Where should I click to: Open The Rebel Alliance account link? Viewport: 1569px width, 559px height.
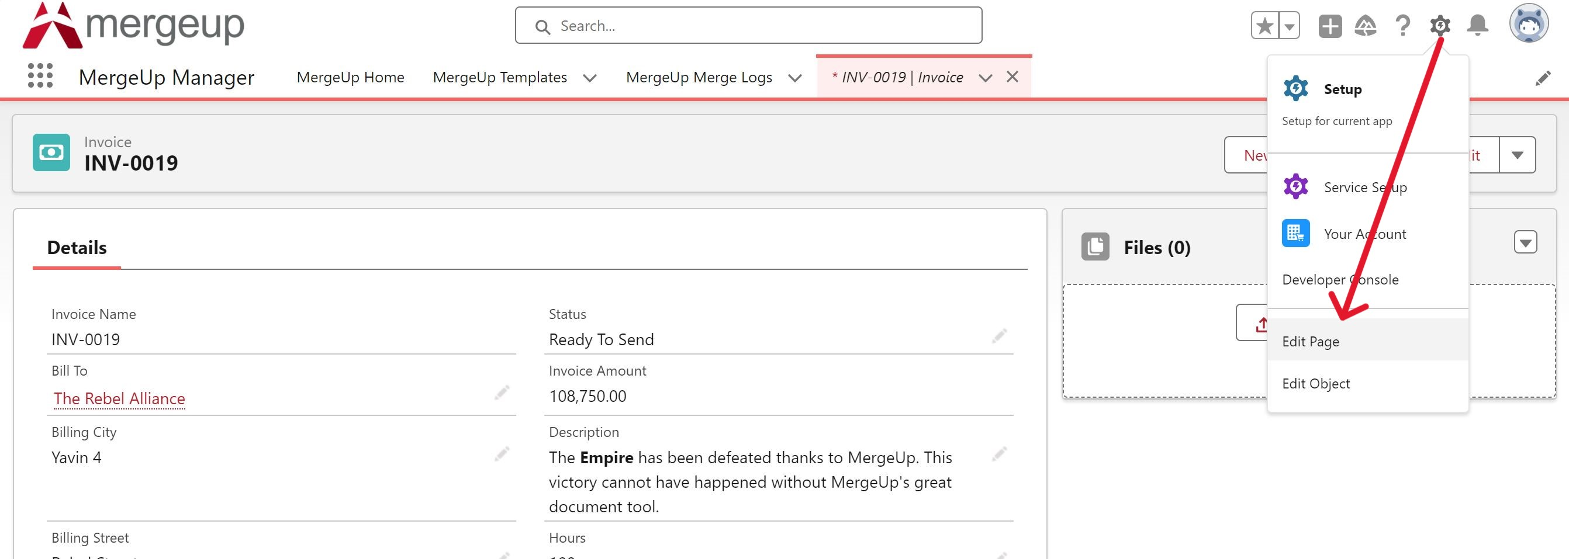119,399
